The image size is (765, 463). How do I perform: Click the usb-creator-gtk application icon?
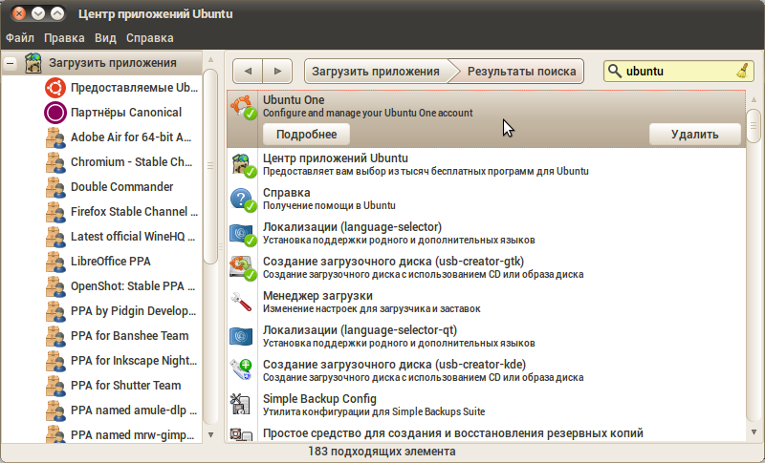(243, 268)
